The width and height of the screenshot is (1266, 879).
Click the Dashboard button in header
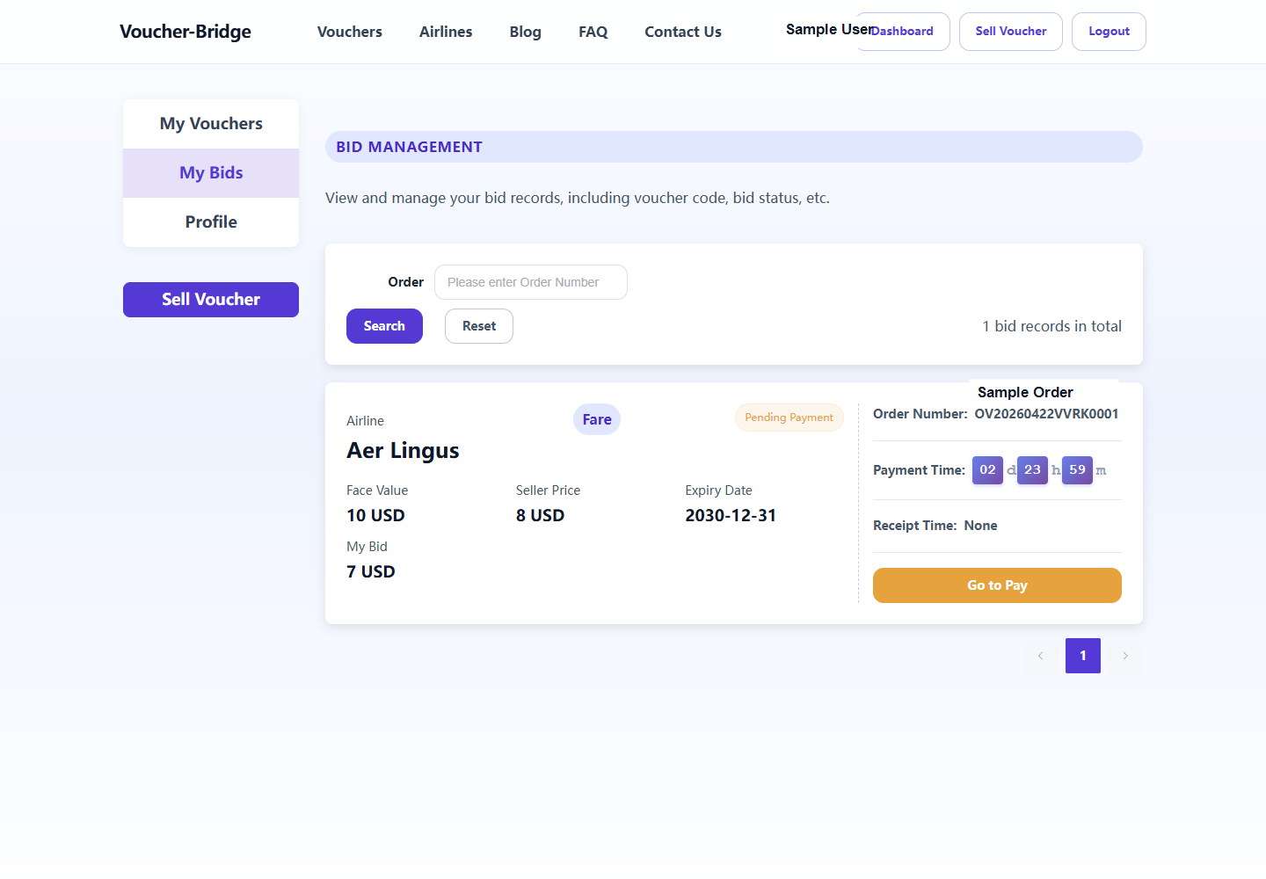(903, 32)
